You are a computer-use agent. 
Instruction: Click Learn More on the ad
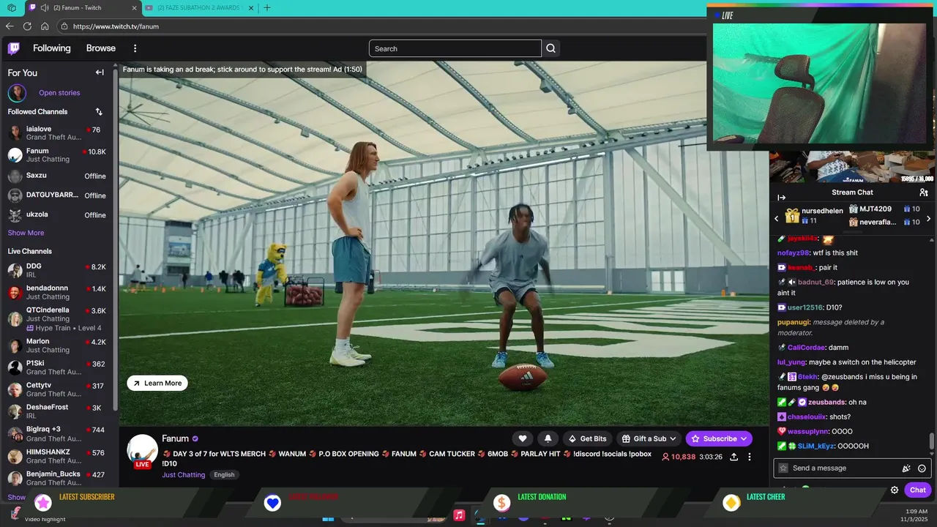click(157, 383)
